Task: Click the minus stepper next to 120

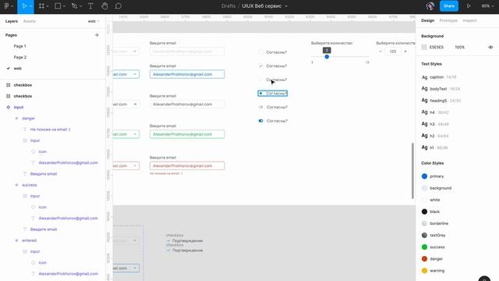Action: (x=380, y=52)
